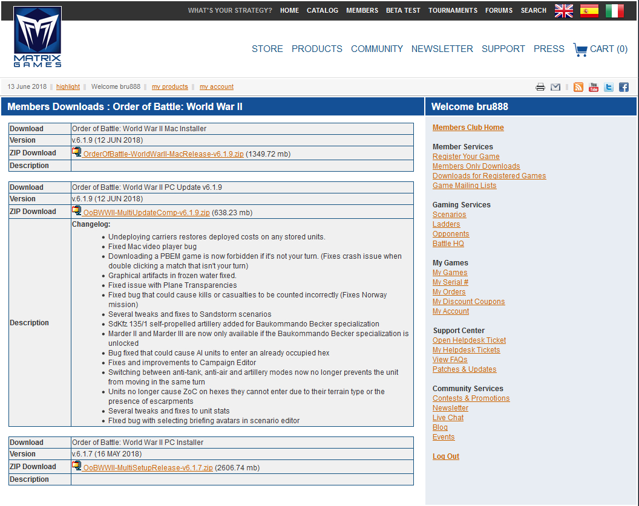
Task: Click the printer icon
Action: coord(540,87)
